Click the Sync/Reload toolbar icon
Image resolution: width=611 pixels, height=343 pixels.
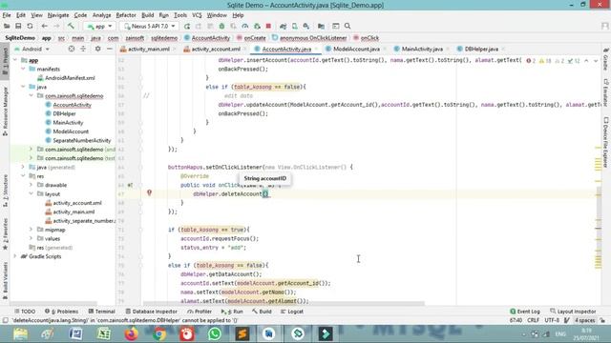click(x=30, y=26)
